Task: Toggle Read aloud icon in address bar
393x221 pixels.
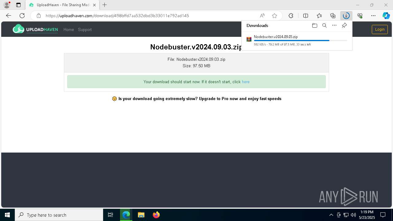Action: 262,16
